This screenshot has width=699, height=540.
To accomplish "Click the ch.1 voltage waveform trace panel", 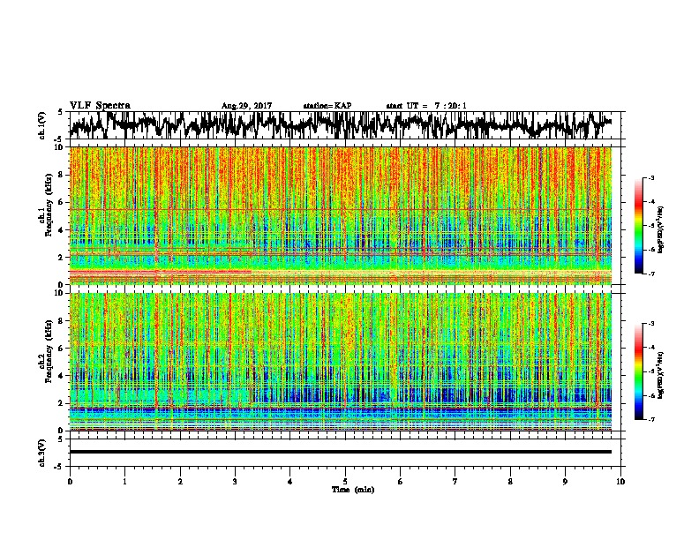I will click(345, 125).
